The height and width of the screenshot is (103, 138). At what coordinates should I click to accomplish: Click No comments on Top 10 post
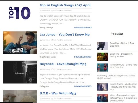pos(66,11)
